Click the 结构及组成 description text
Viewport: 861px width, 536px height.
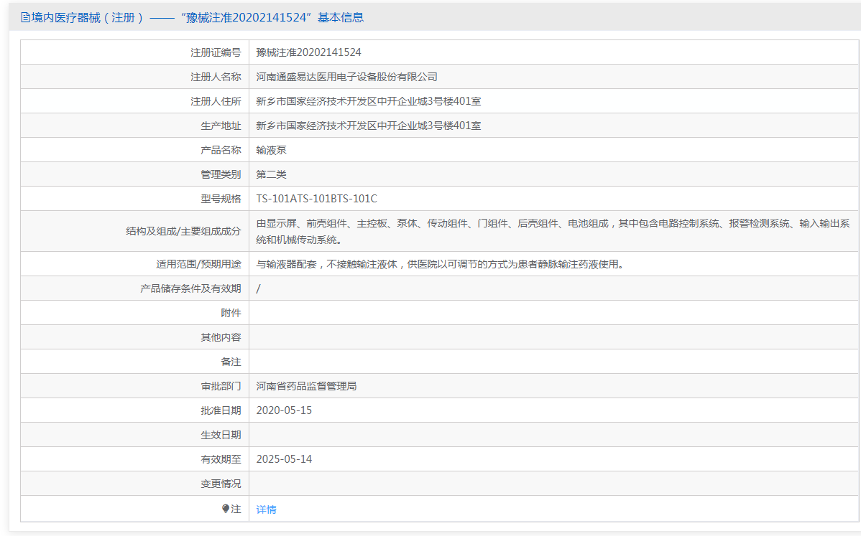coord(553,231)
